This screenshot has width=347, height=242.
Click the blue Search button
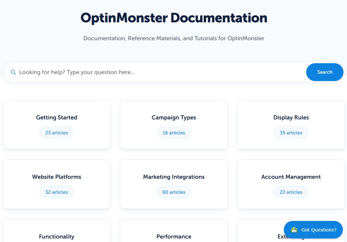(x=325, y=72)
